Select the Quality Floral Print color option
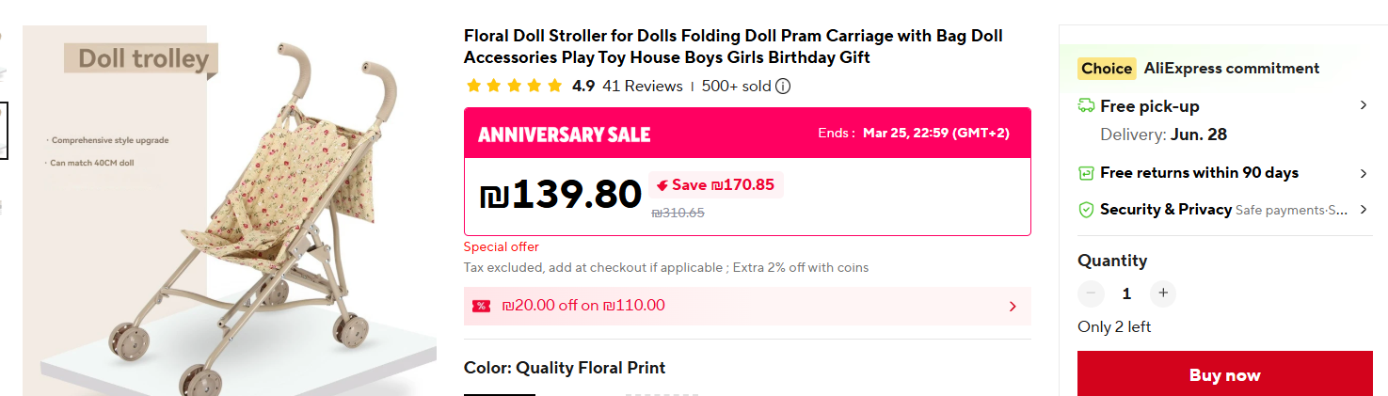The image size is (1388, 396). coord(500,393)
